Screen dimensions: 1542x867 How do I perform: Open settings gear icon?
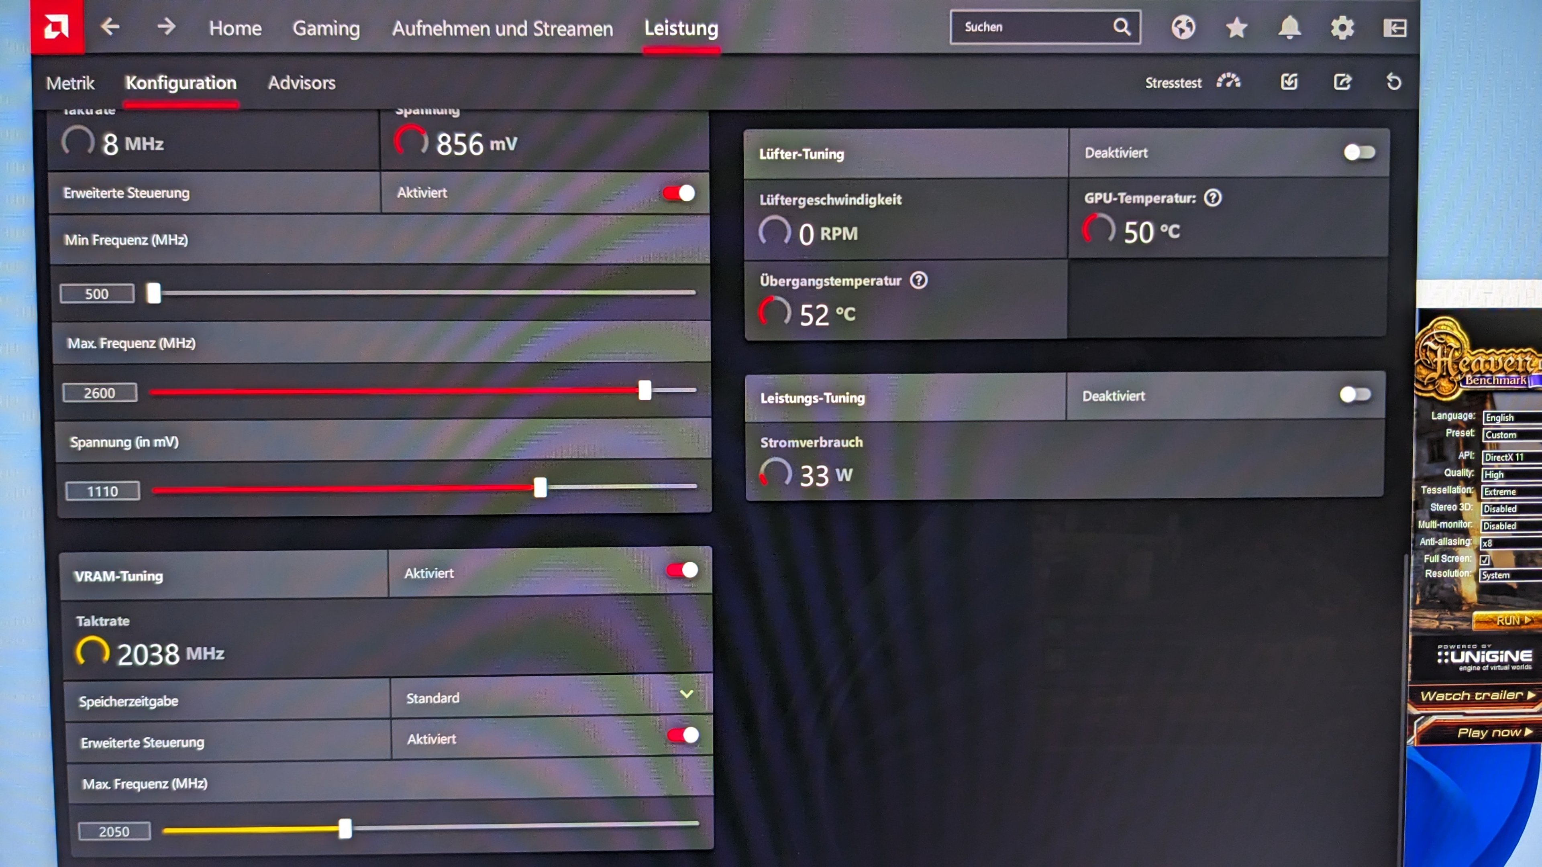(x=1342, y=28)
